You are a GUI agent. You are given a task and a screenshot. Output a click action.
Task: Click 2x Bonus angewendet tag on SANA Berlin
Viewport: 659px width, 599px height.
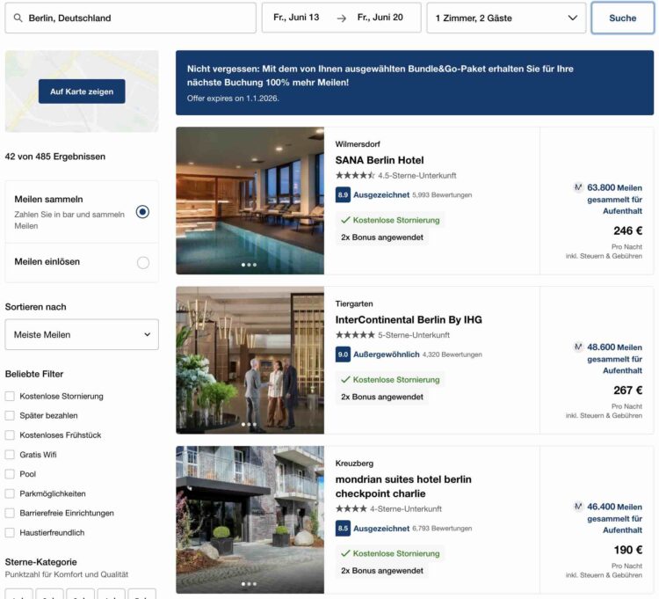(x=382, y=237)
